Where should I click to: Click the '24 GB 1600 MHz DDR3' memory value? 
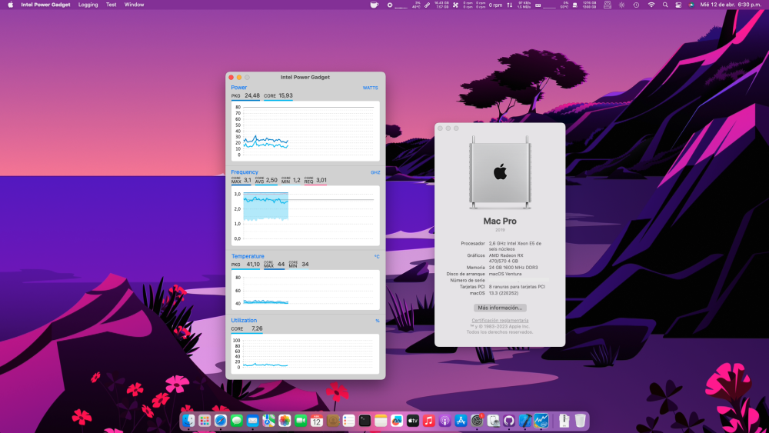point(513,268)
